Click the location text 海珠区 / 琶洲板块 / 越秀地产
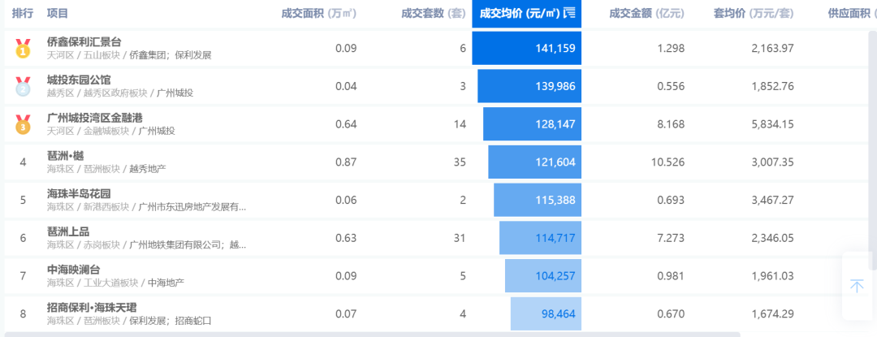877x337 pixels. [x=106, y=169]
